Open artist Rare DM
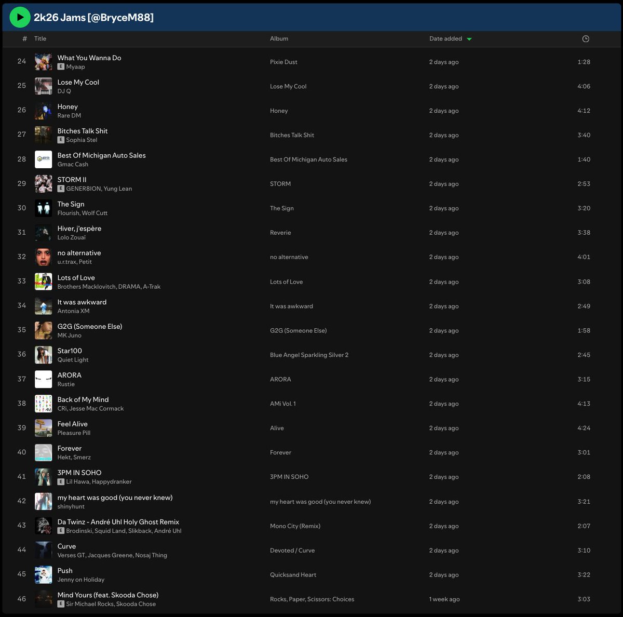This screenshot has width=623, height=617. [x=69, y=115]
